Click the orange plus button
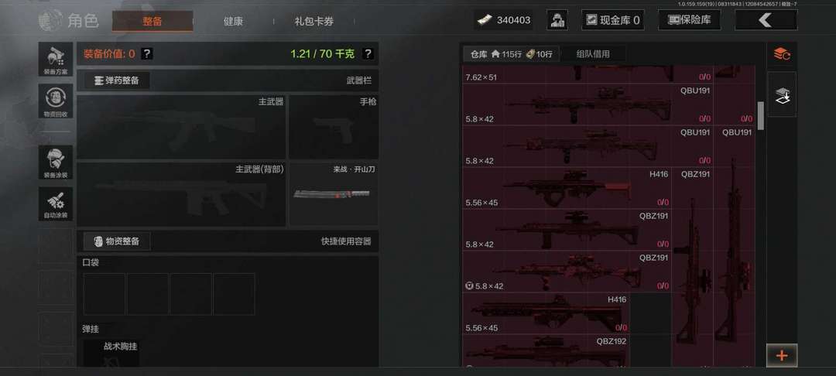Screen dimensions: 836x376 pyautogui.click(x=782, y=355)
